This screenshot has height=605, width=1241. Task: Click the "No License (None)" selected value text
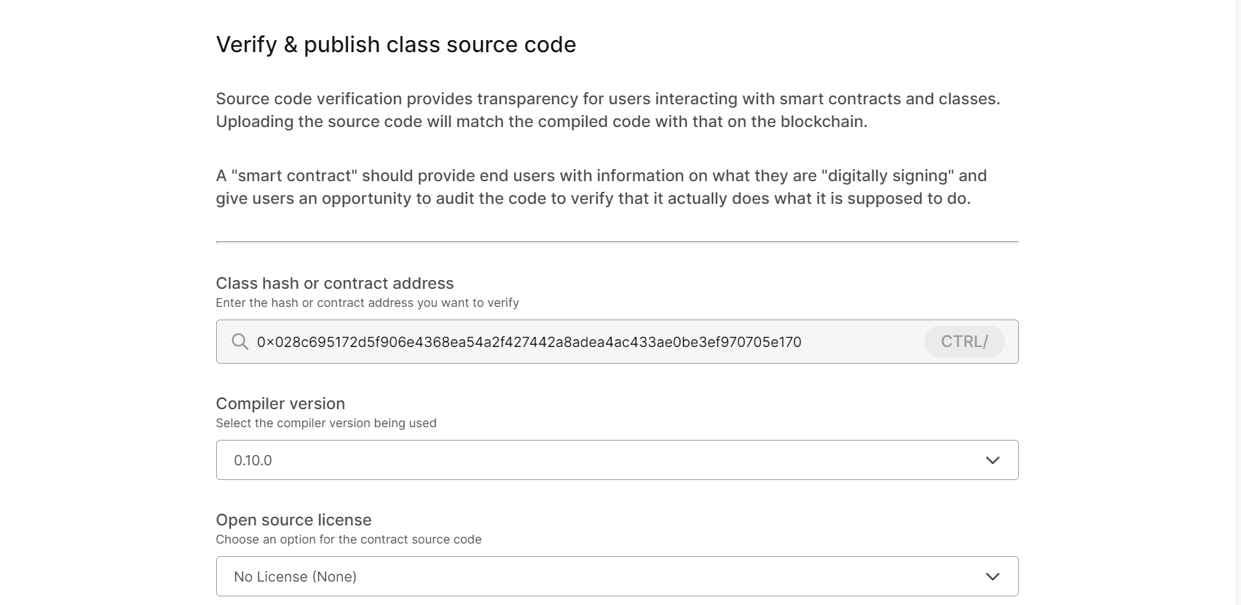(x=295, y=577)
